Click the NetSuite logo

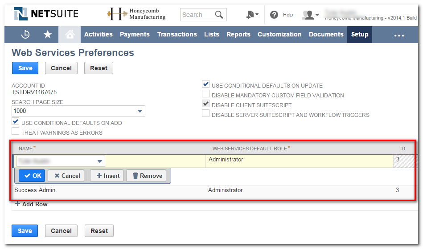(46, 14)
